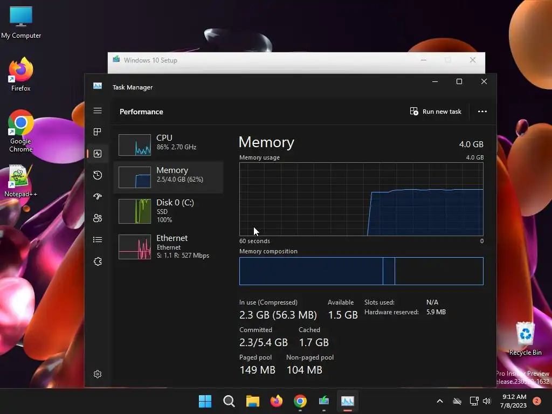
Task: Expand the hidden system tray icons chevron
Action: coord(440,401)
